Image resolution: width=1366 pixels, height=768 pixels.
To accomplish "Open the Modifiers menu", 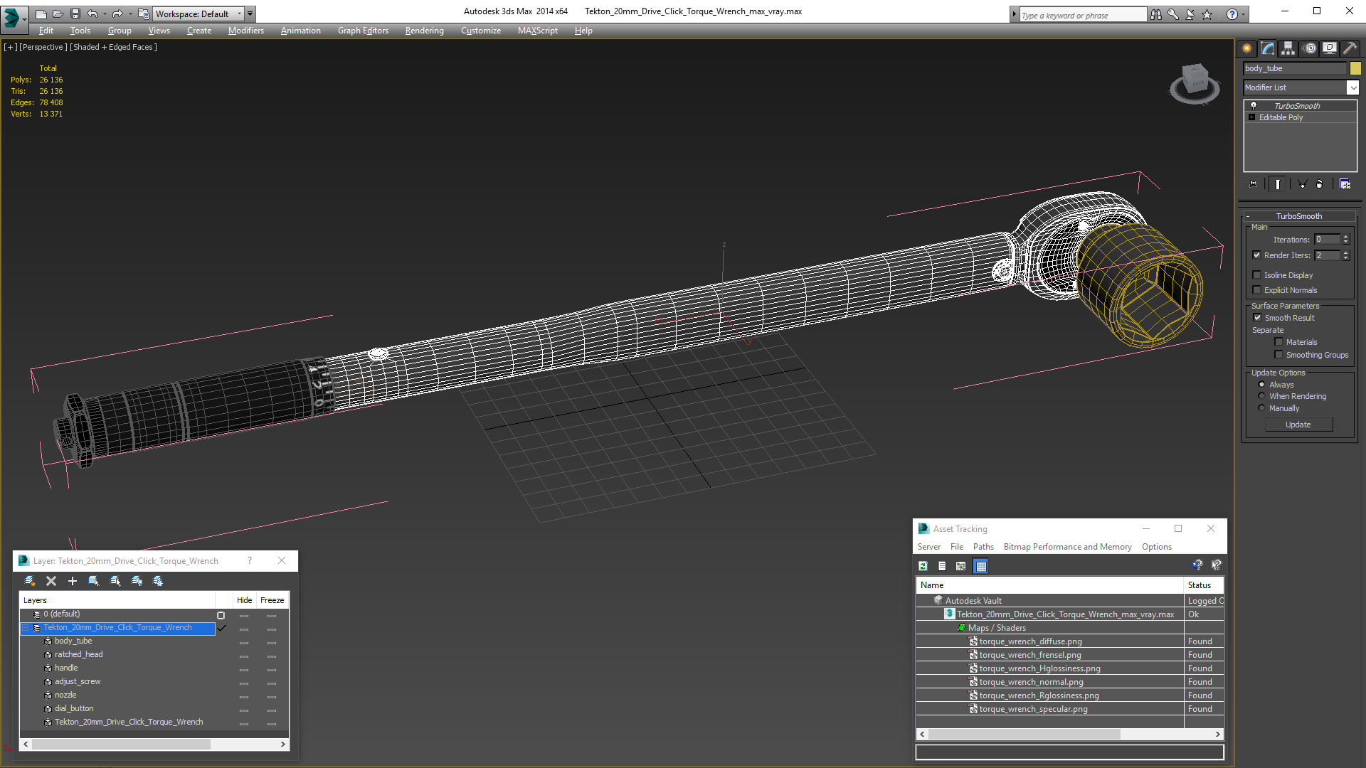I will tap(245, 31).
